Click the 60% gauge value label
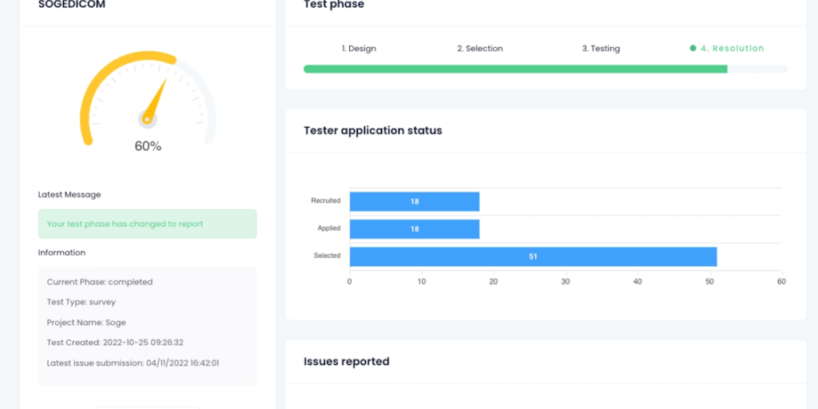 (148, 146)
